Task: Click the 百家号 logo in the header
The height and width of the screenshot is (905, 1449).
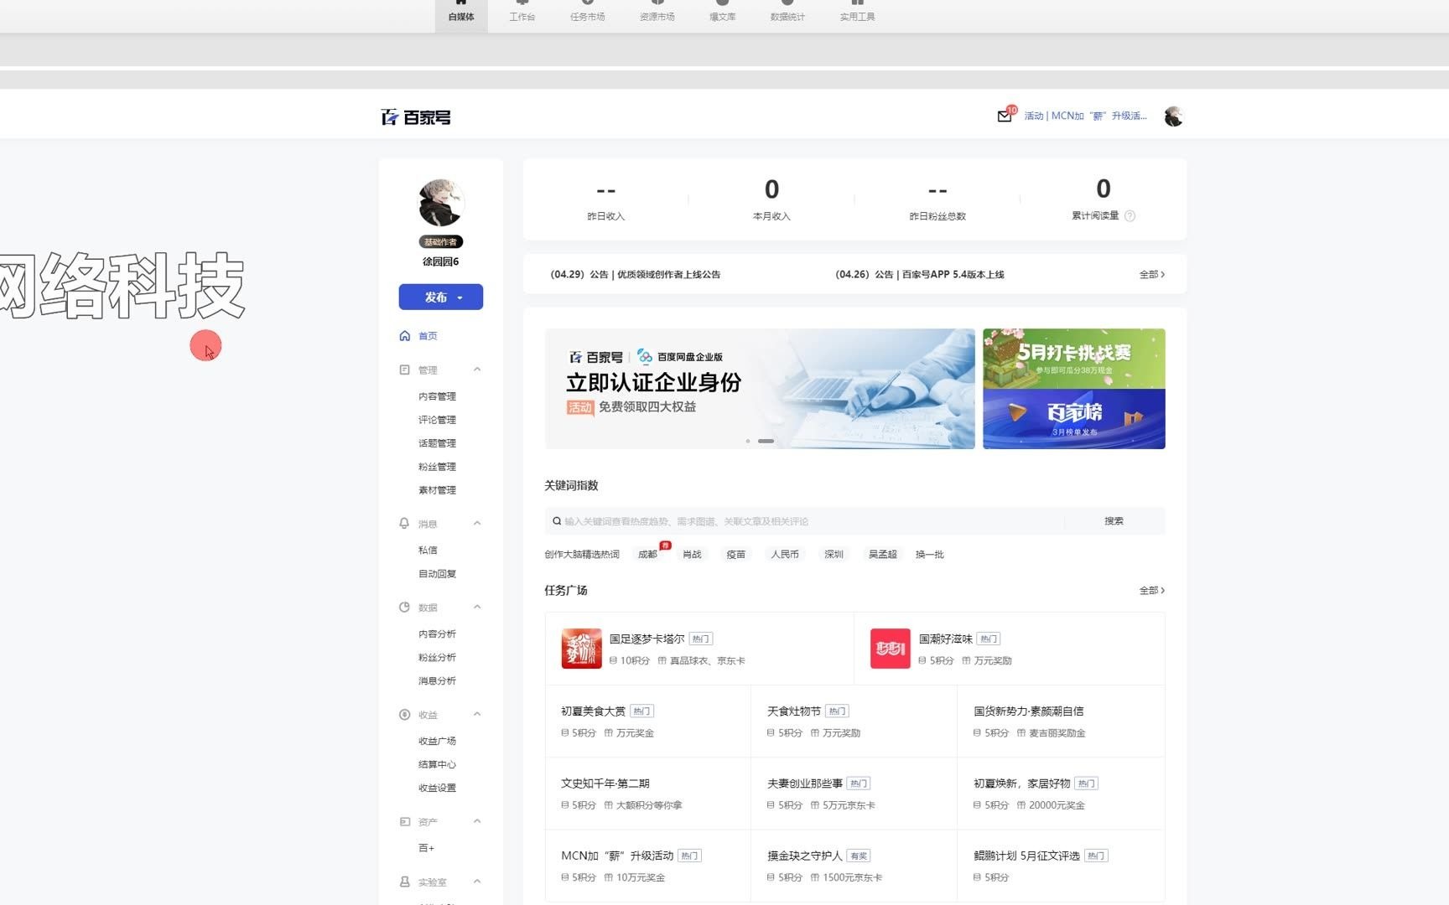Action: coord(416,117)
